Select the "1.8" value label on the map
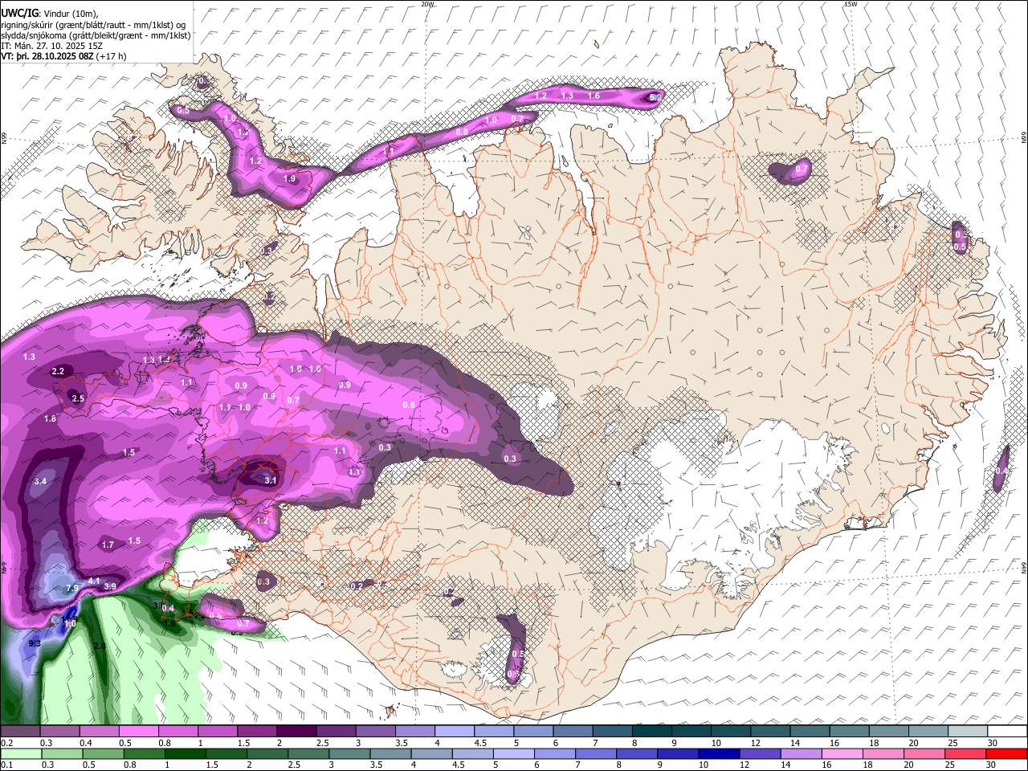The image size is (1028, 771). (50, 418)
